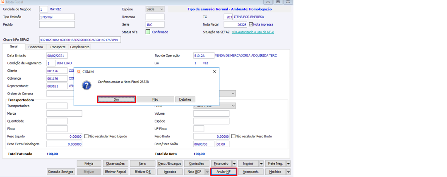
Task: Click the Tipo Emissão field
Action: [x=57, y=17]
